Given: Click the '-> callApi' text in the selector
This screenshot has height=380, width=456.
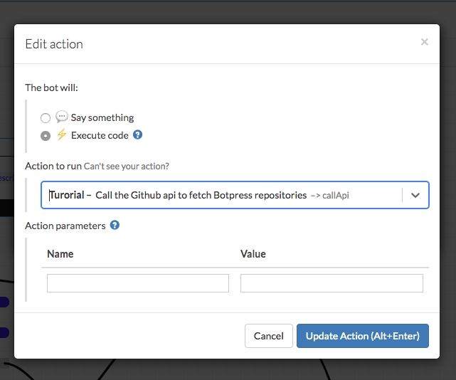Looking at the screenshot, I should coord(330,195).
